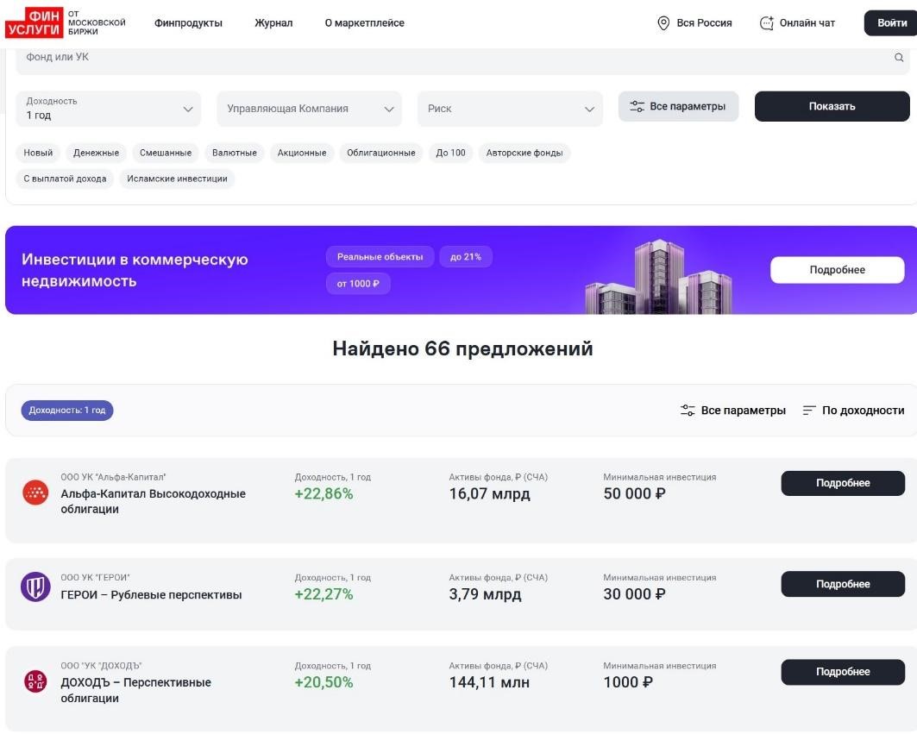The image size is (917, 734).
Task: Open the Финпродукты menu
Action: pyautogui.click(x=188, y=22)
